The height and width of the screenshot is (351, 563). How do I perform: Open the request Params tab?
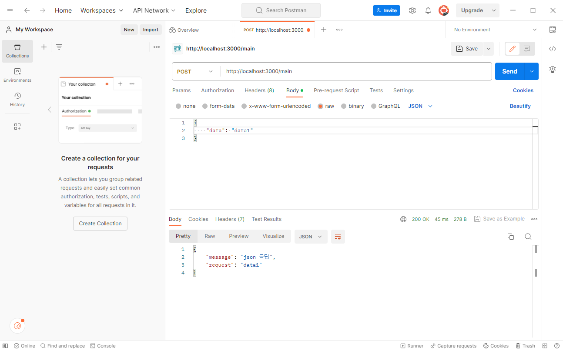pos(181,90)
